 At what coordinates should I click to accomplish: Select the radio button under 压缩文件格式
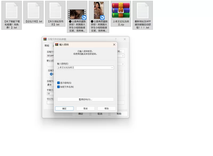pyautogui.click(x=51, y=74)
